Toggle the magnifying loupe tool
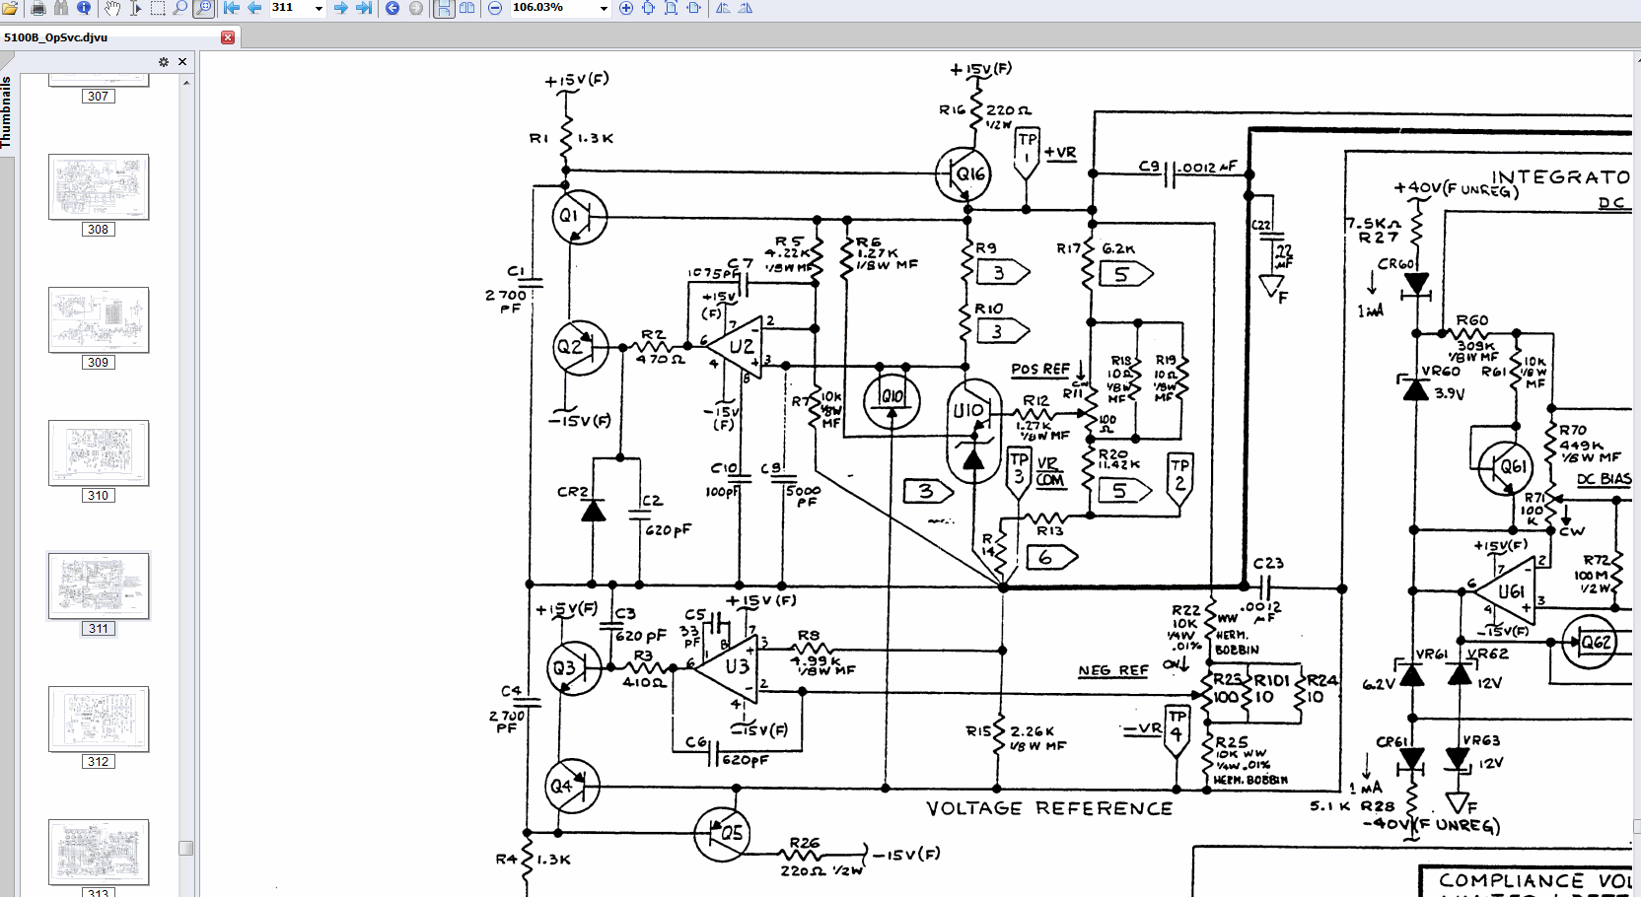Viewport: 1641px width, 897px height. click(x=204, y=8)
